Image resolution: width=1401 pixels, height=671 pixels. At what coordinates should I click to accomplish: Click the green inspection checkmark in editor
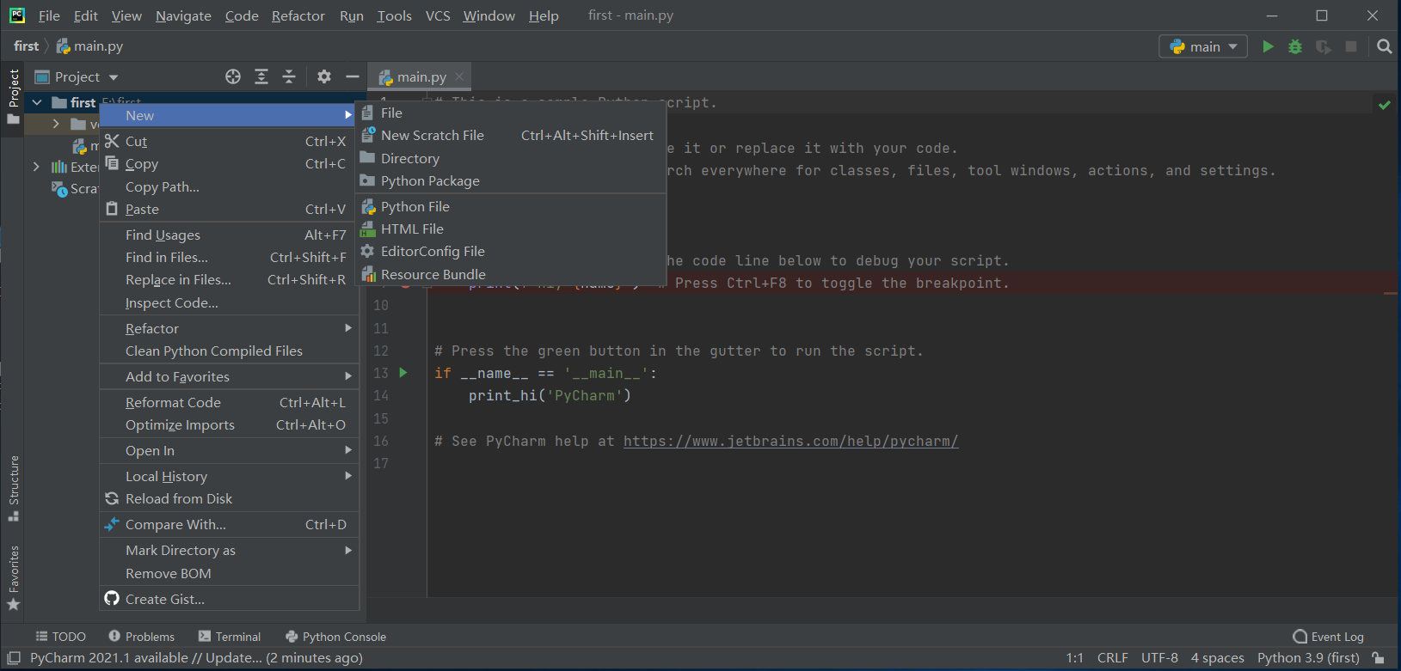coord(1385,105)
